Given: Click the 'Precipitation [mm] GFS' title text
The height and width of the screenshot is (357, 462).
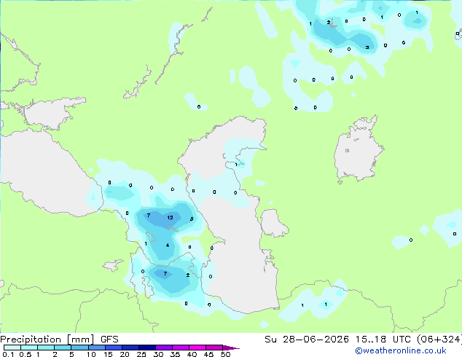Looking at the screenshot, I should click(x=59, y=340).
